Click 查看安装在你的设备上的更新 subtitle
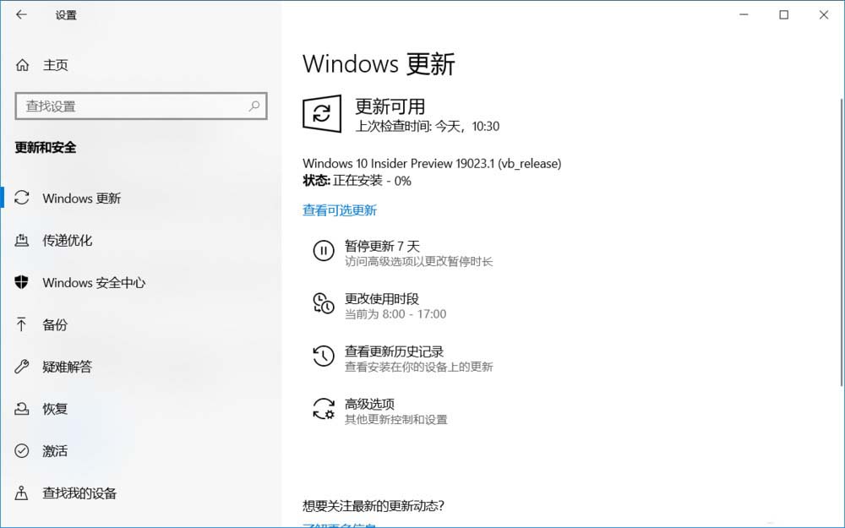The height and width of the screenshot is (528, 845). pyautogui.click(x=419, y=367)
